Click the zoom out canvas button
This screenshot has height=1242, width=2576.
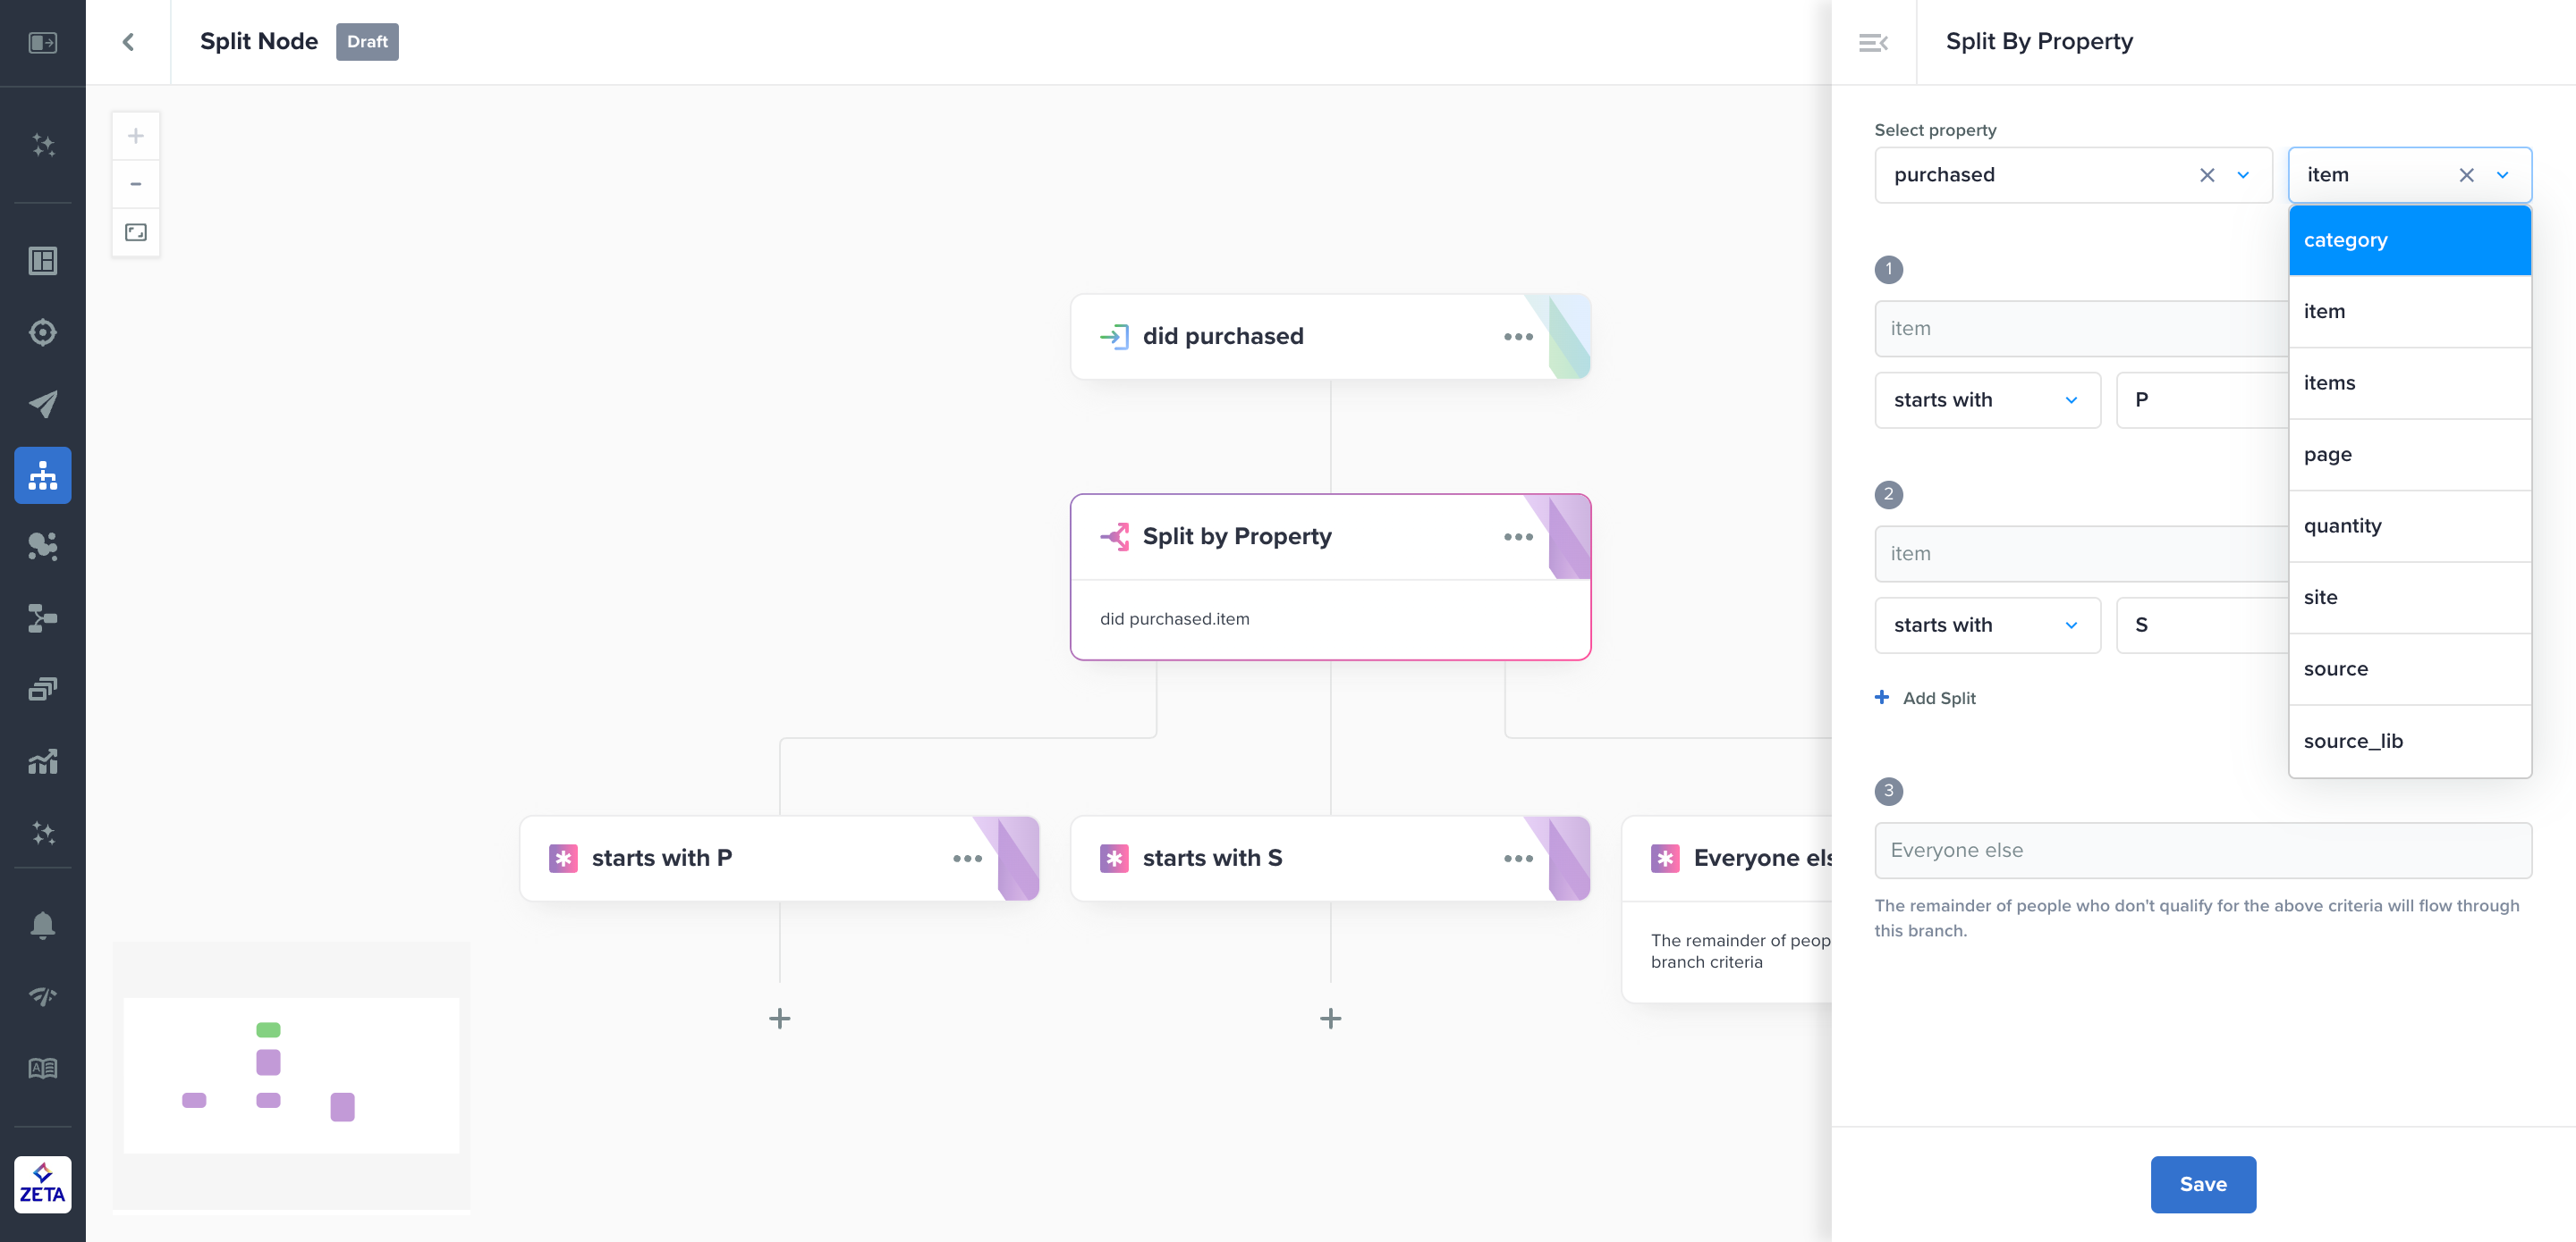click(x=136, y=184)
